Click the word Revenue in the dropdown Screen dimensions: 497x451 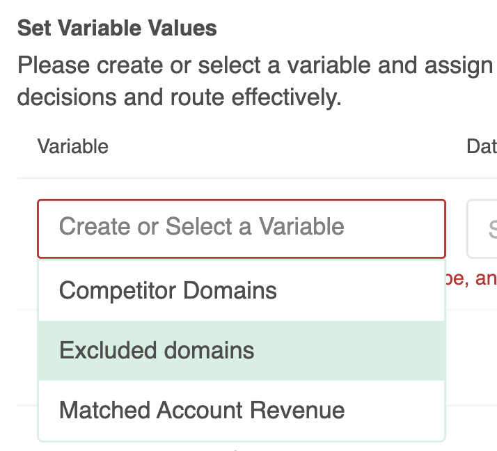[301, 410]
